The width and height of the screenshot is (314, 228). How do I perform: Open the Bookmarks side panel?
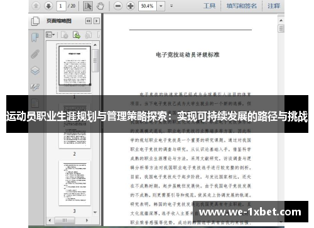click(35, 38)
